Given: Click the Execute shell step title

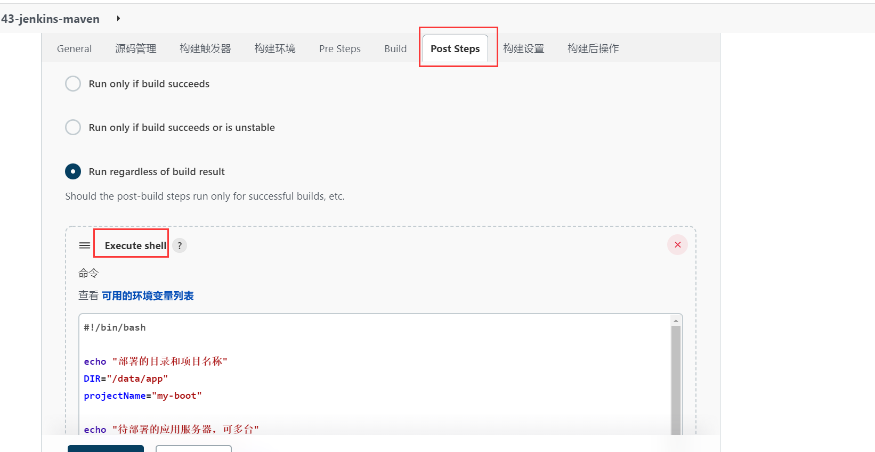Looking at the screenshot, I should tap(135, 245).
